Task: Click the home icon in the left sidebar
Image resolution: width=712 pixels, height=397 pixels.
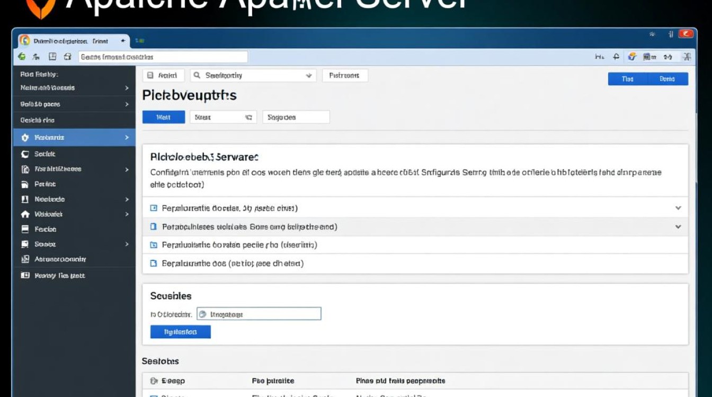Action: 24,214
